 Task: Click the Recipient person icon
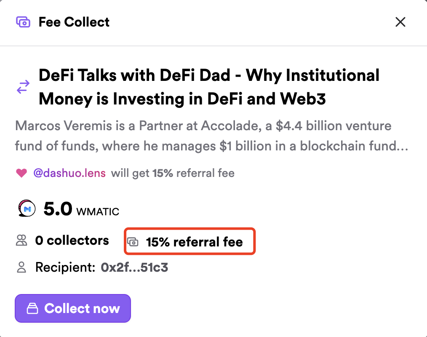pyautogui.click(x=21, y=267)
